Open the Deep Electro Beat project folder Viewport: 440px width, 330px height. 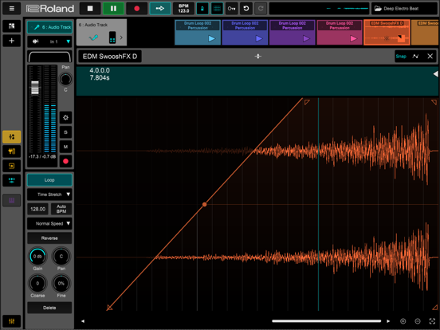click(404, 9)
